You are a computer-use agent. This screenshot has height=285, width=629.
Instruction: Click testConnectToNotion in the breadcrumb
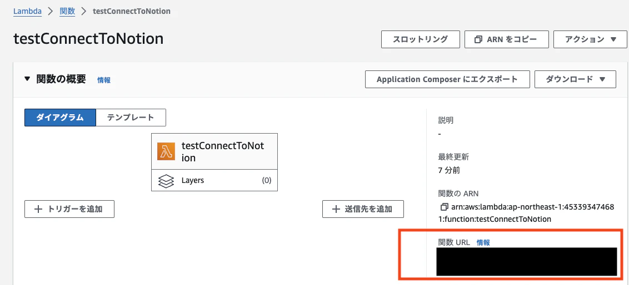click(x=132, y=11)
